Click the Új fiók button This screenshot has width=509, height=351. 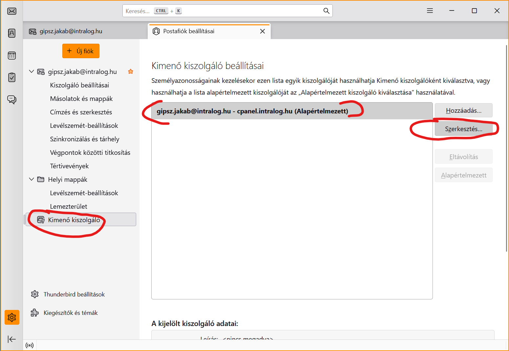(x=81, y=51)
